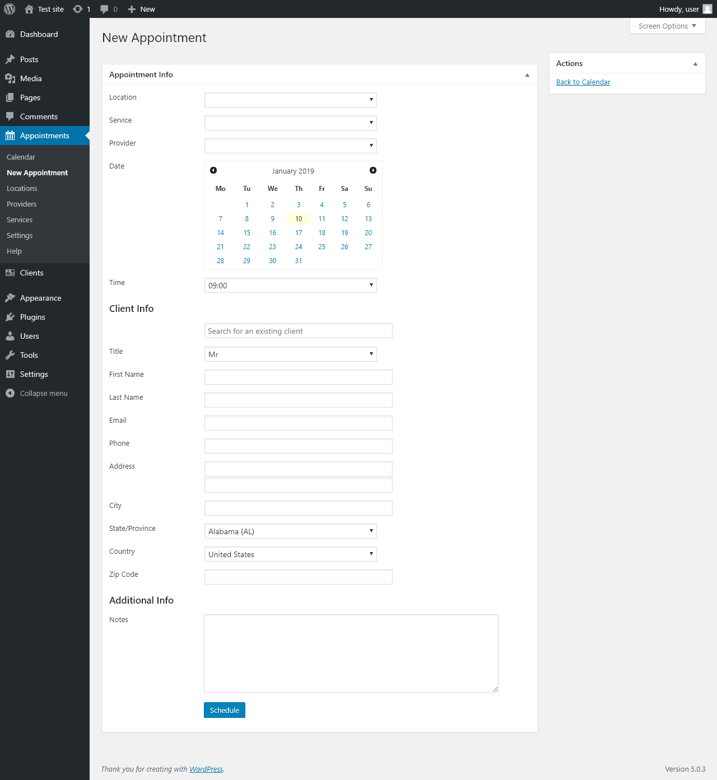Click the user avatar icon

tap(707, 9)
